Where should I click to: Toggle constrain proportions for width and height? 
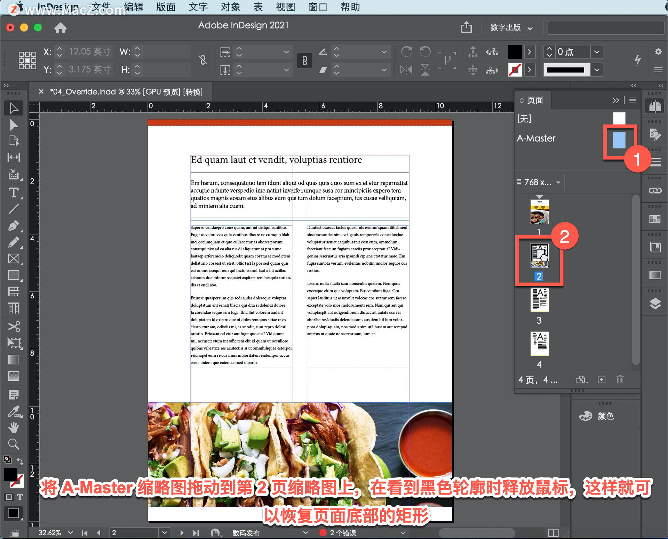click(x=203, y=60)
